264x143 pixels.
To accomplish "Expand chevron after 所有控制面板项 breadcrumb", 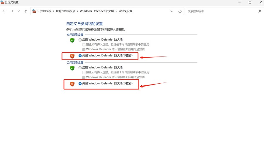I will pos(78,11).
